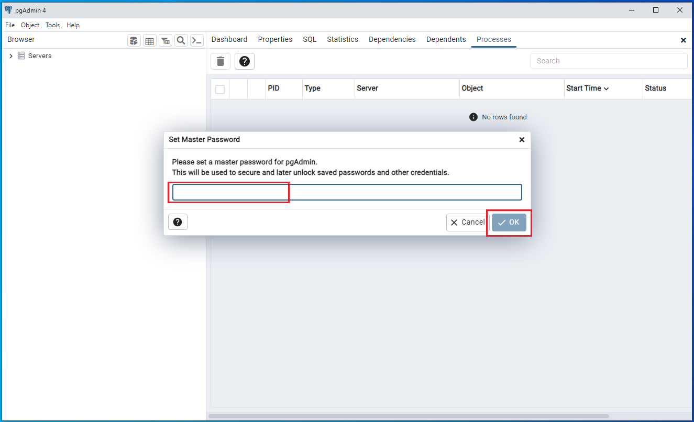Image resolution: width=694 pixels, height=422 pixels.
Task: Tick the select-all checkbox in table header
Action: pos(220,90)
